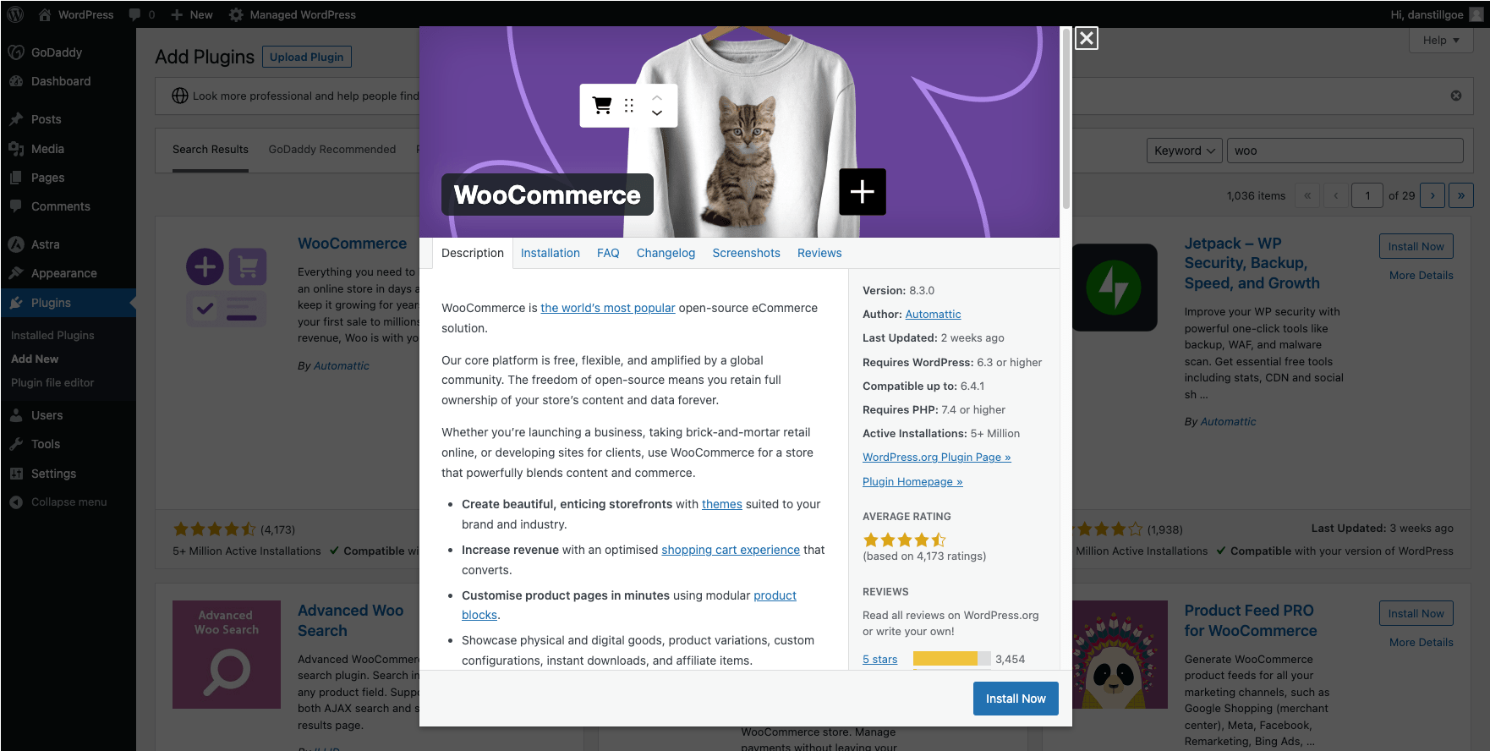Dismiss the notice with the circle X icon
Viewport: 1490px width, 751px height.
[x=1456, y=96]
